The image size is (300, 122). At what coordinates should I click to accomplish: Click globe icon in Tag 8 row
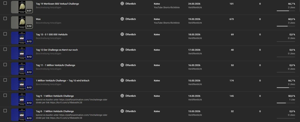(122, 111)
